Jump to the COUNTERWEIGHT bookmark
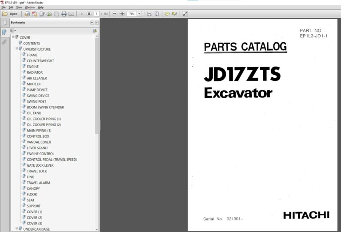The height and width of the screenshot is (232, 341). pos(40,61)
